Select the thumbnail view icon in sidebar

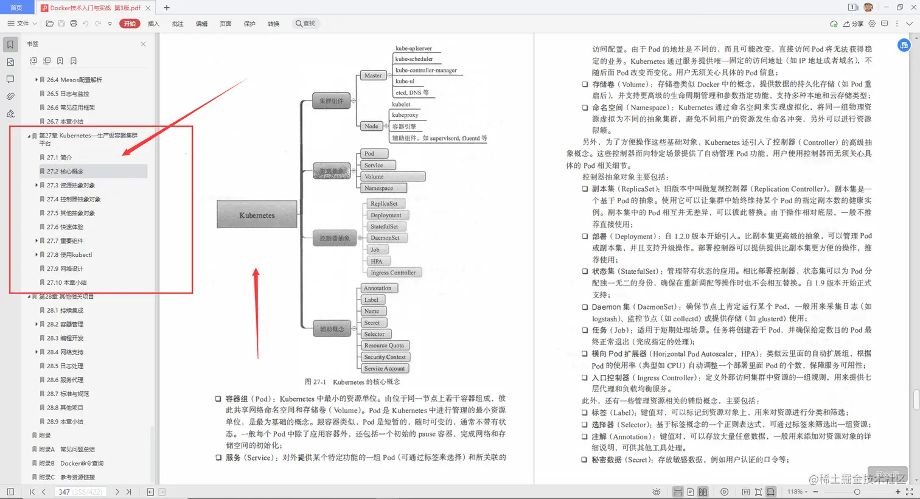pos(10,61)
